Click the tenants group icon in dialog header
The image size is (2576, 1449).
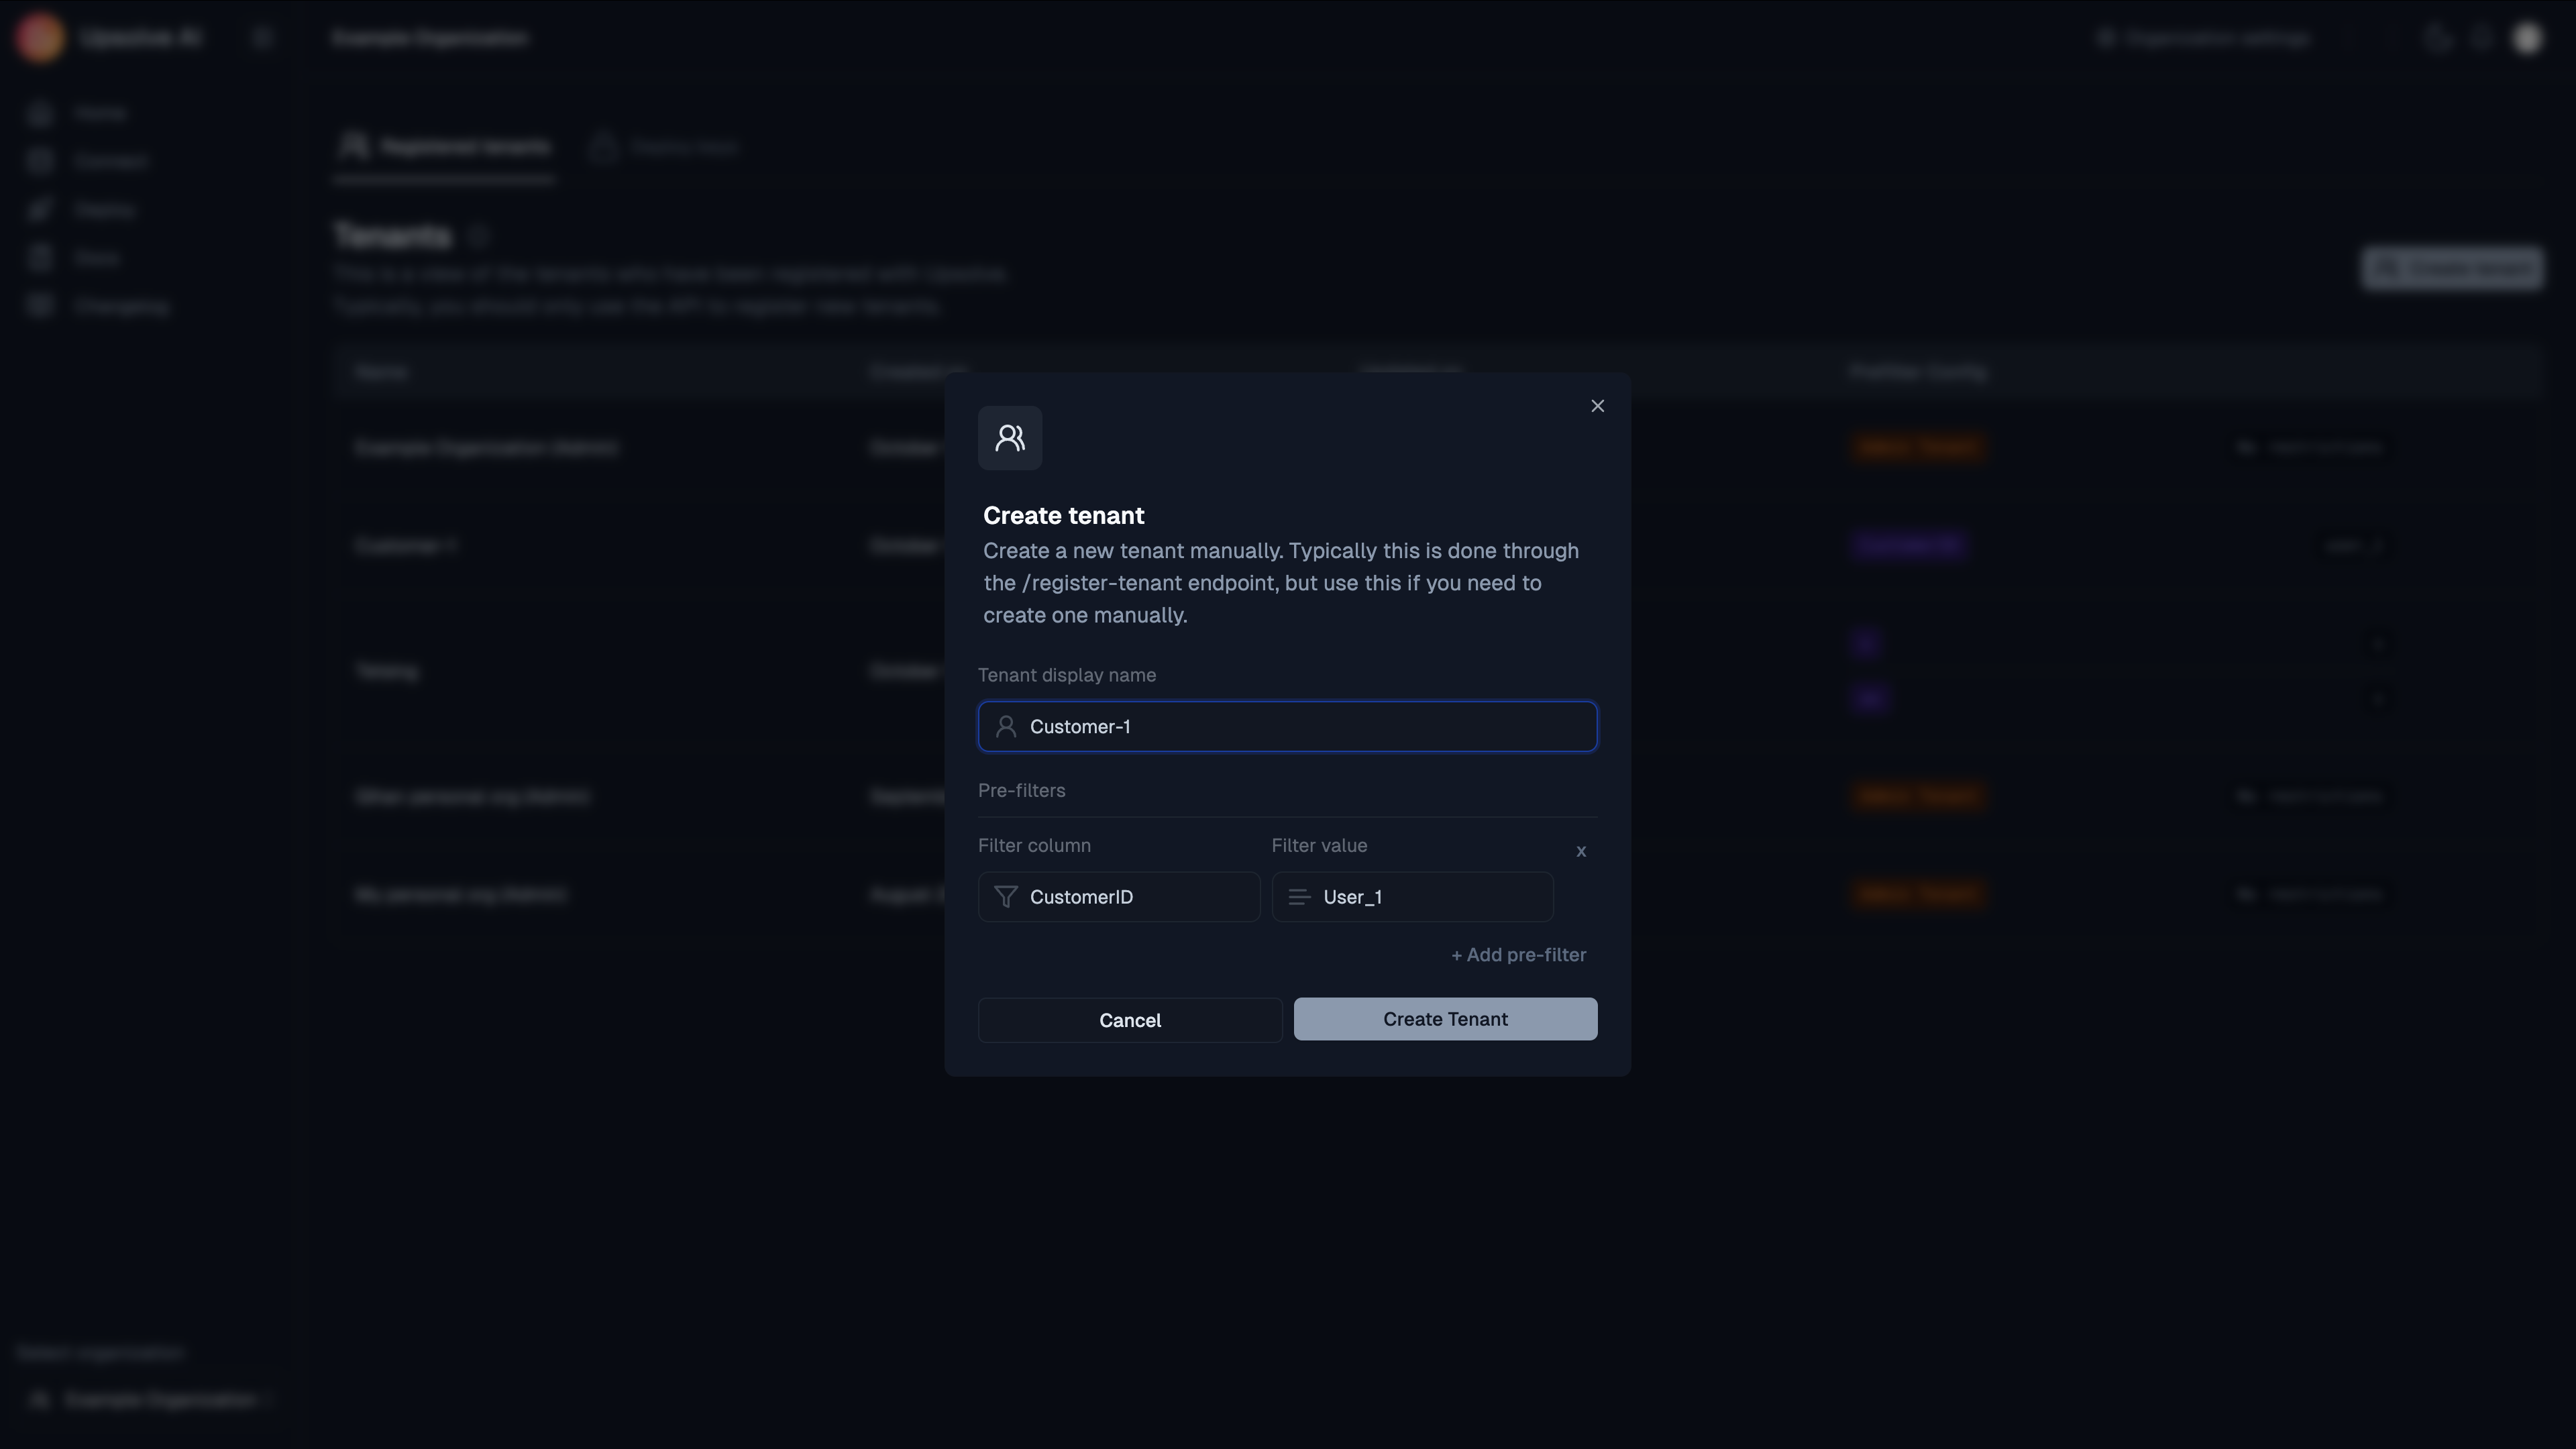click(x=1010, y=438)
